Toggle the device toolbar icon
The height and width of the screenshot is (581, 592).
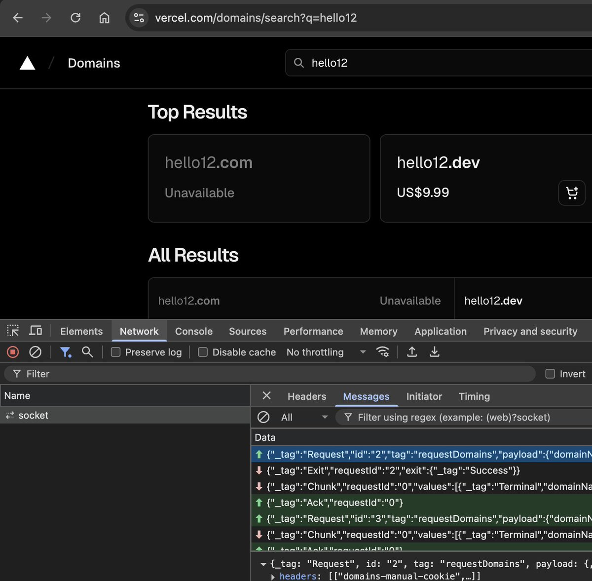(36, 331)
